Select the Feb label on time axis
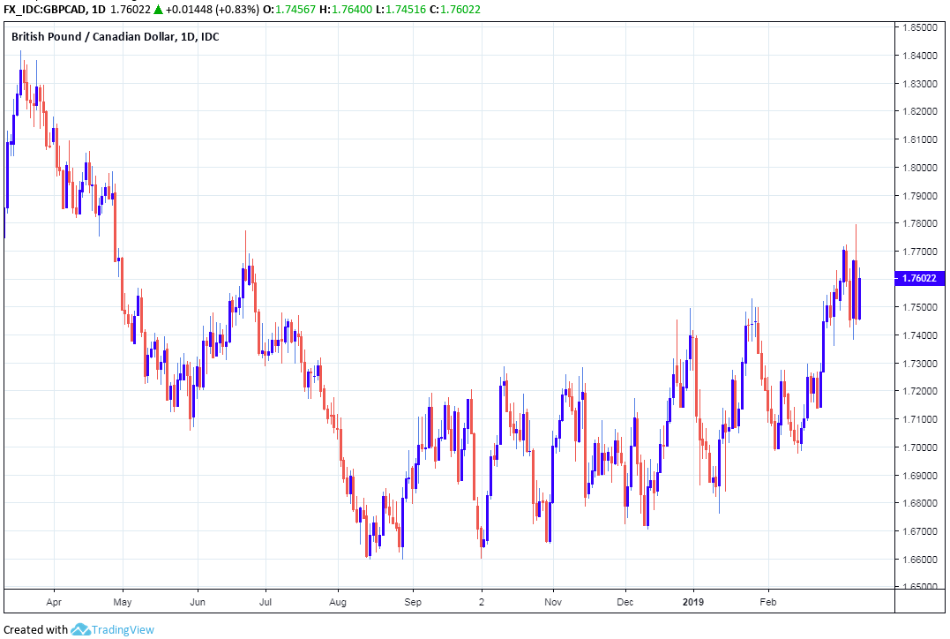The image size is (950, 639). tap(767, 603)
